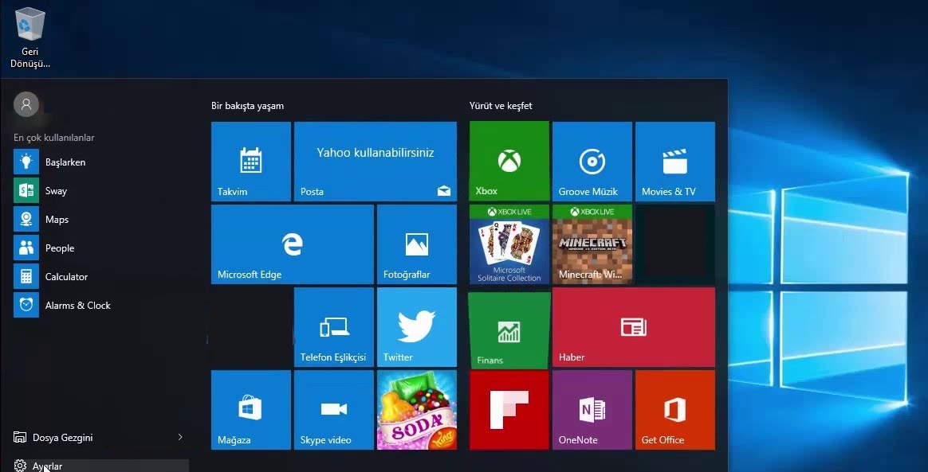Launch Microsoft Solitaire Collection tile

509,244
